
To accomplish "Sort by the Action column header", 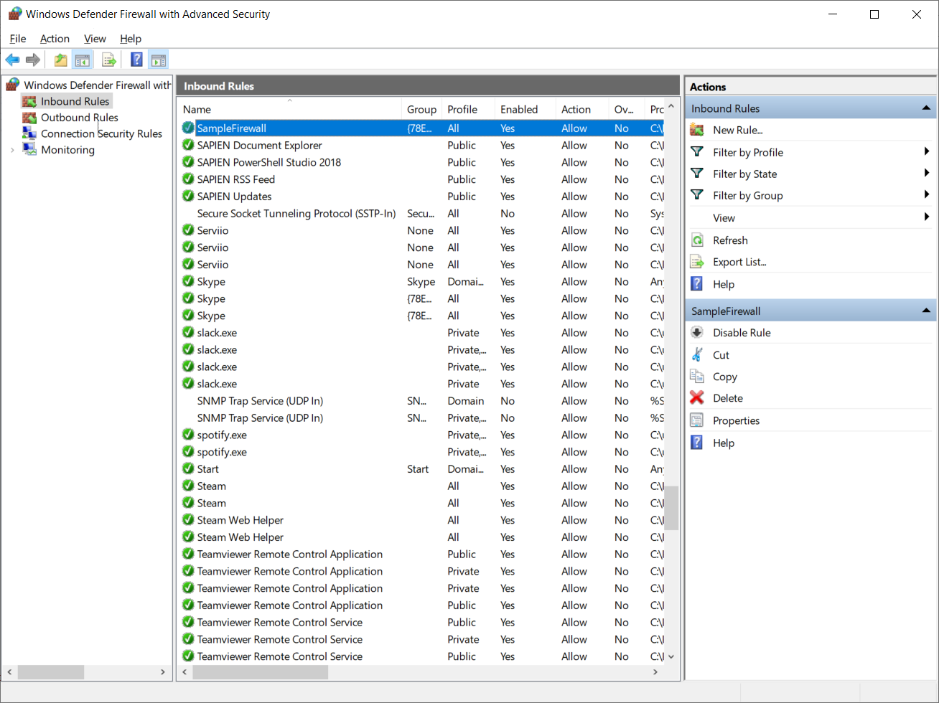I will coord(581,109).
